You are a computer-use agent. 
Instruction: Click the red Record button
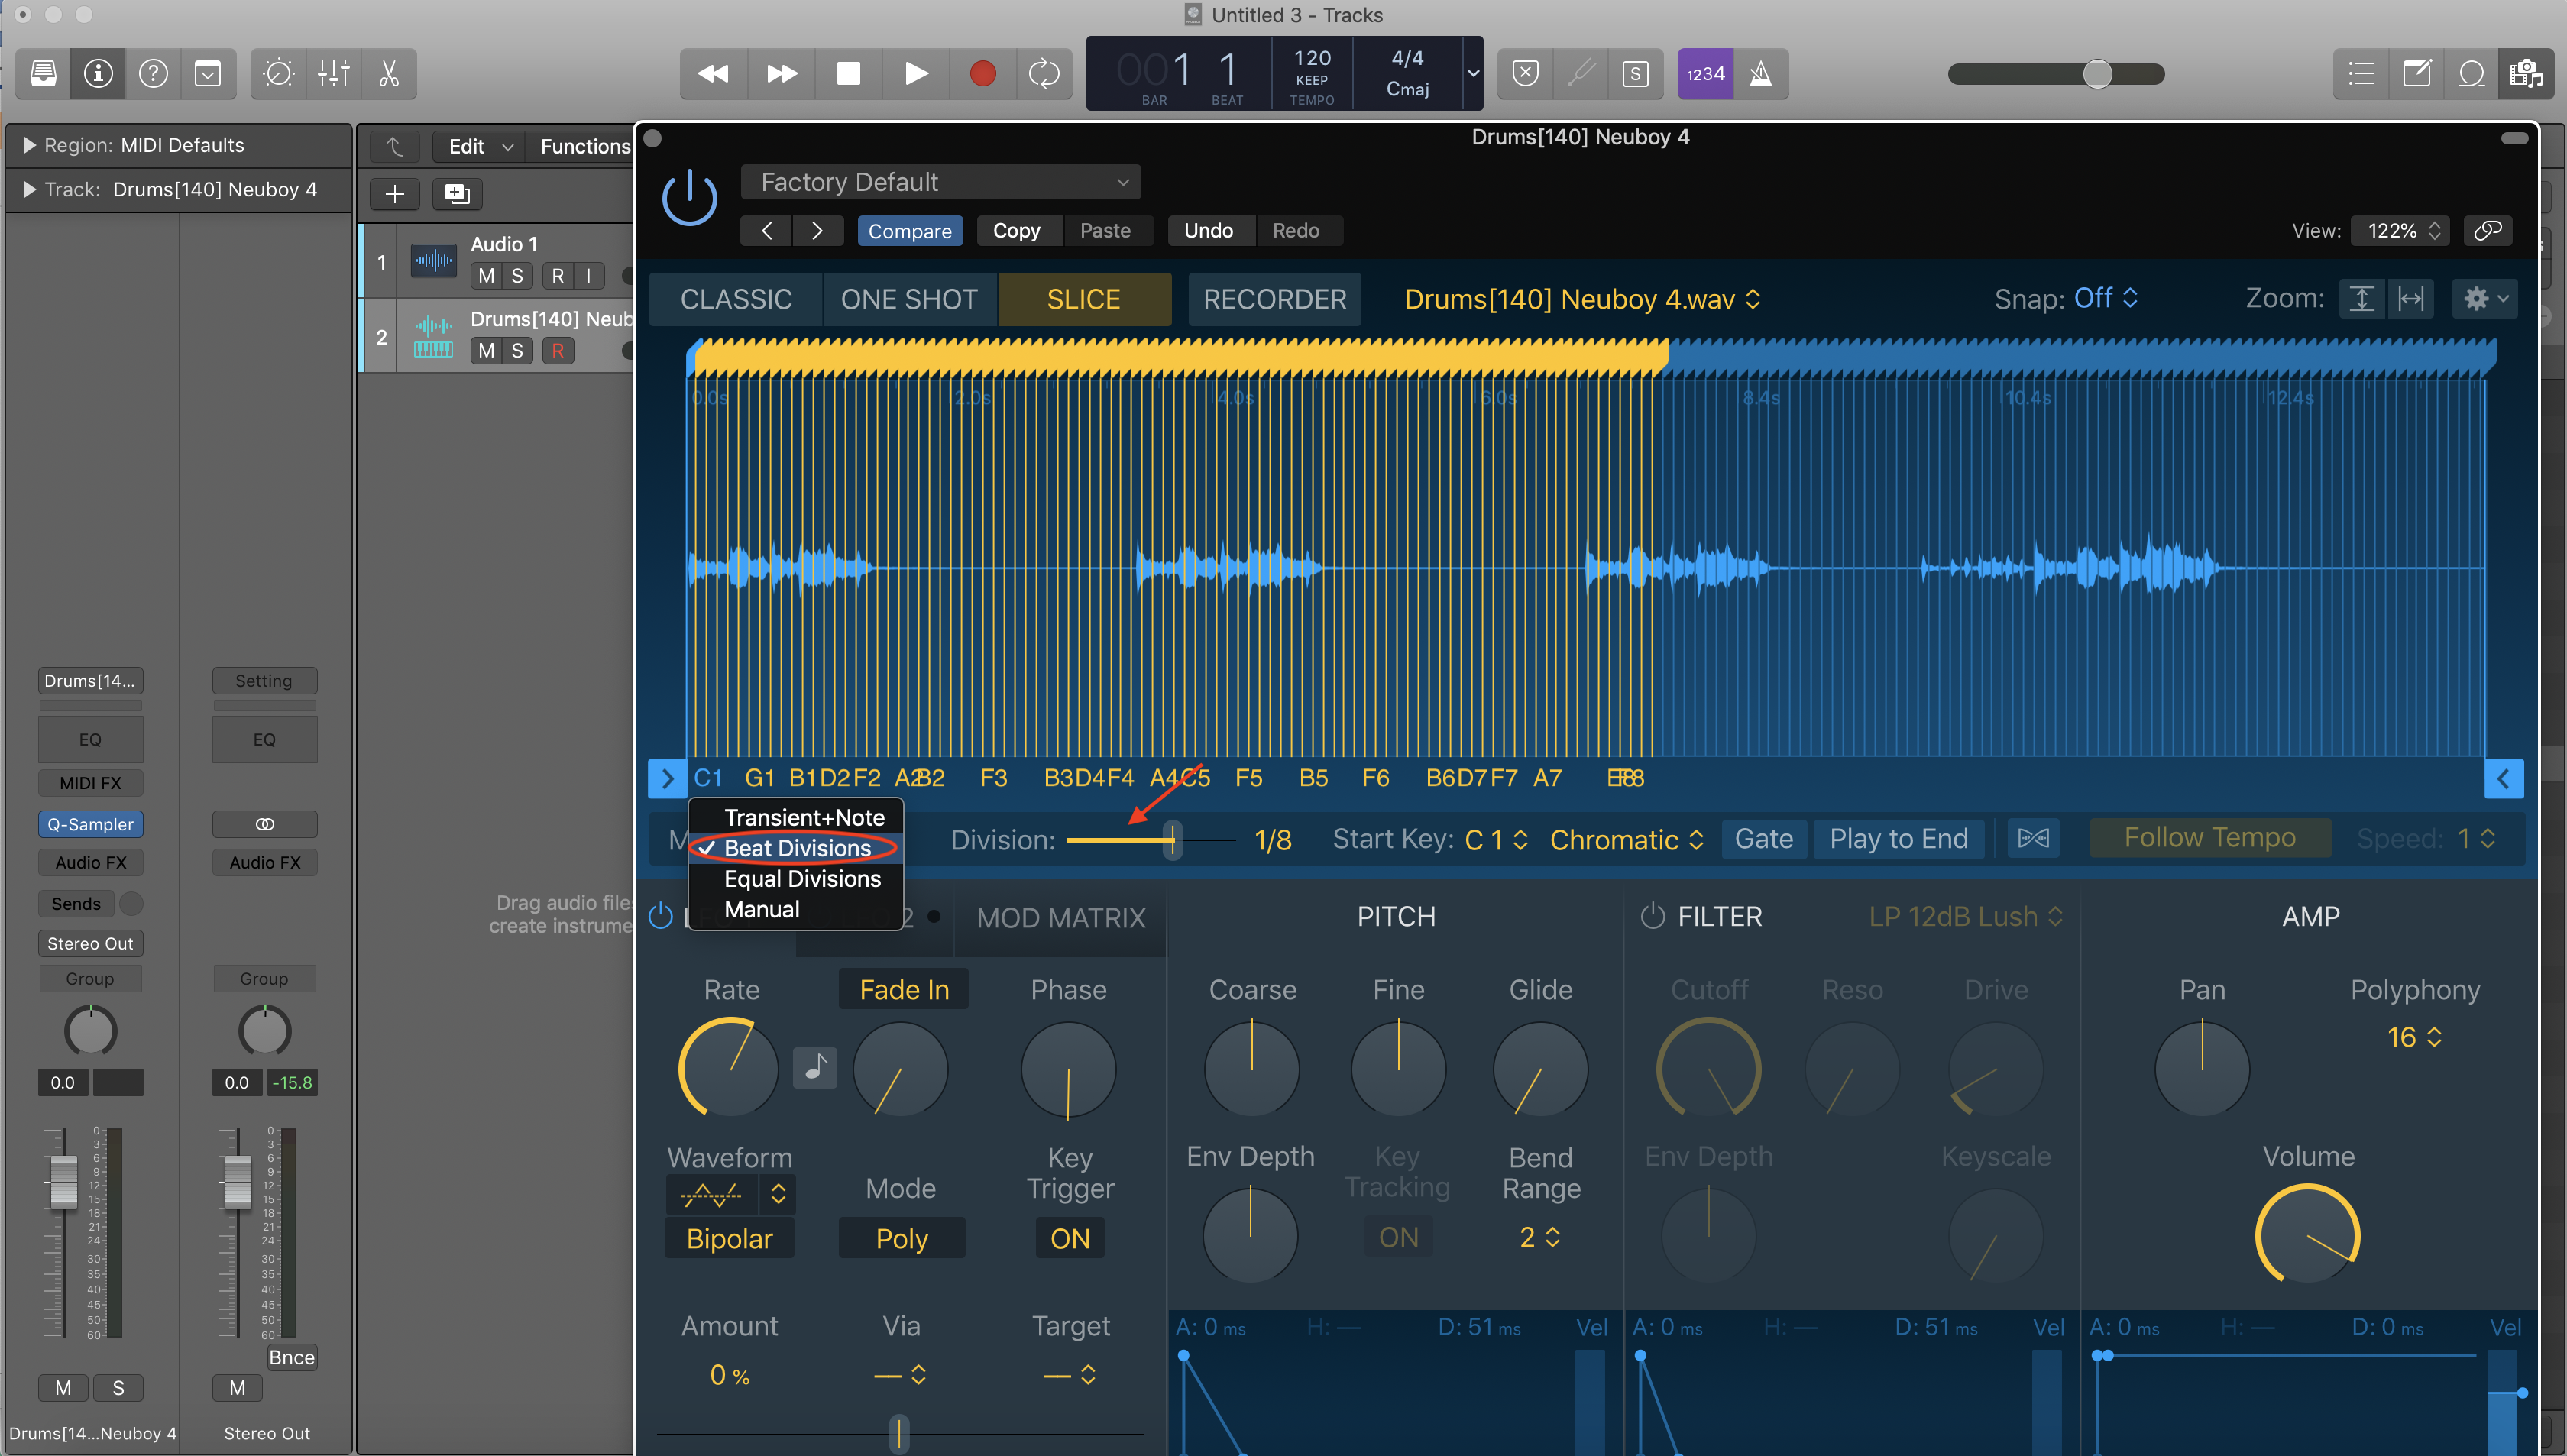[x=982, y=73]
